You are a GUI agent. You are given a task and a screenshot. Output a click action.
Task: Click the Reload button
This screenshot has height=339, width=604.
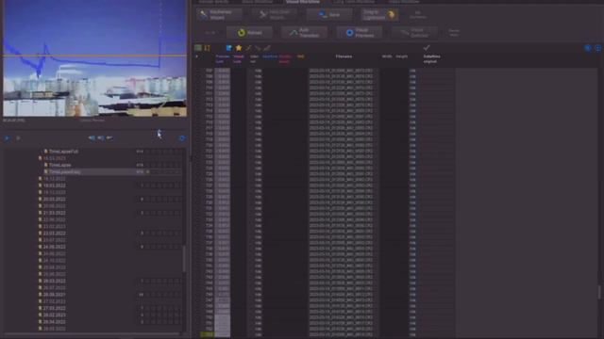(249, 33)
